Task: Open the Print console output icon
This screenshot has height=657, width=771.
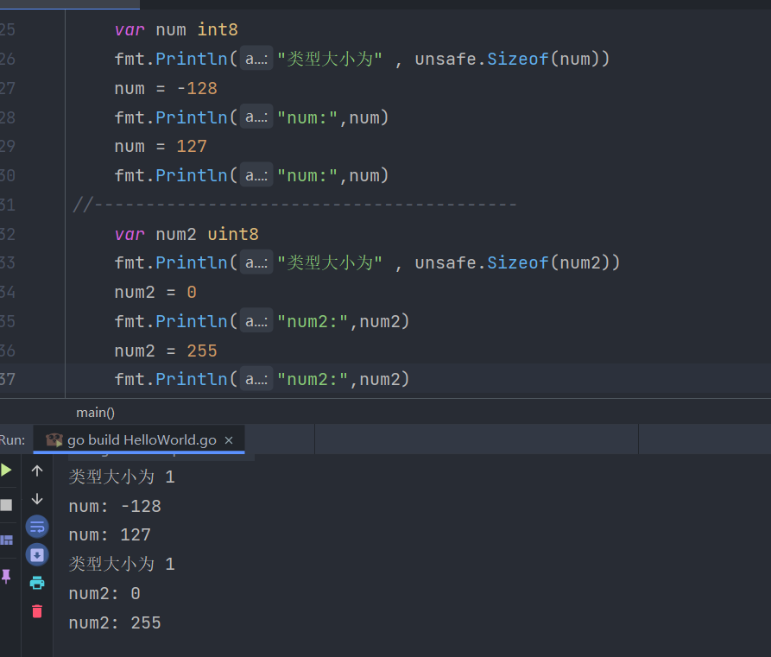Action: [35, 582]
